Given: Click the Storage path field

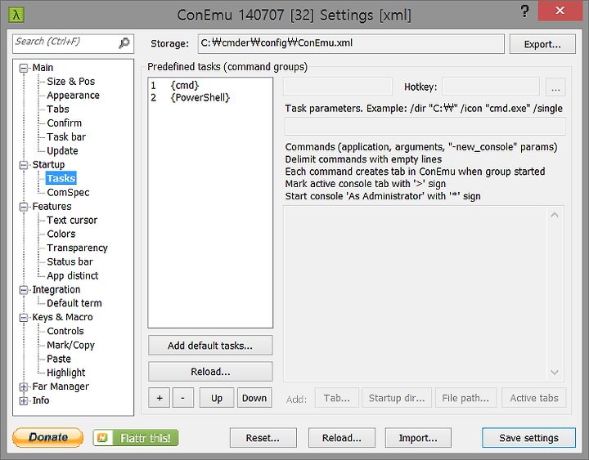Looking at the screenshot, I should pyautogui.click(x=351, y=43).
